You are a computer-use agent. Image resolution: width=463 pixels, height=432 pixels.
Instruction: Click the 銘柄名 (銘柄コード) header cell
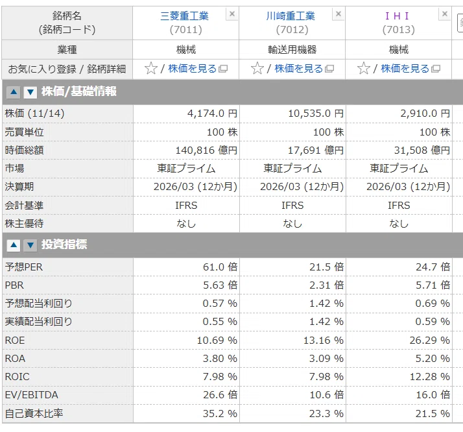67,23
